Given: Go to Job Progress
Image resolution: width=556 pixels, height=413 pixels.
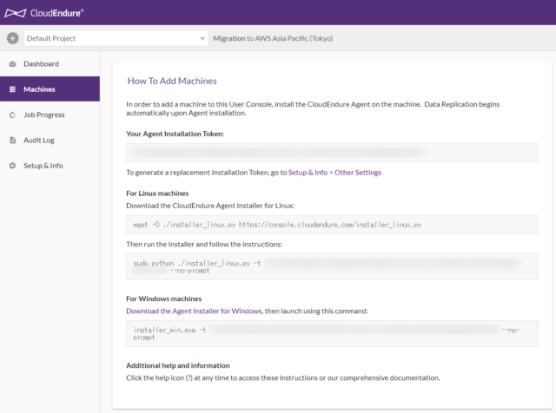Looking at the screenshot, I should pos(50,115).
